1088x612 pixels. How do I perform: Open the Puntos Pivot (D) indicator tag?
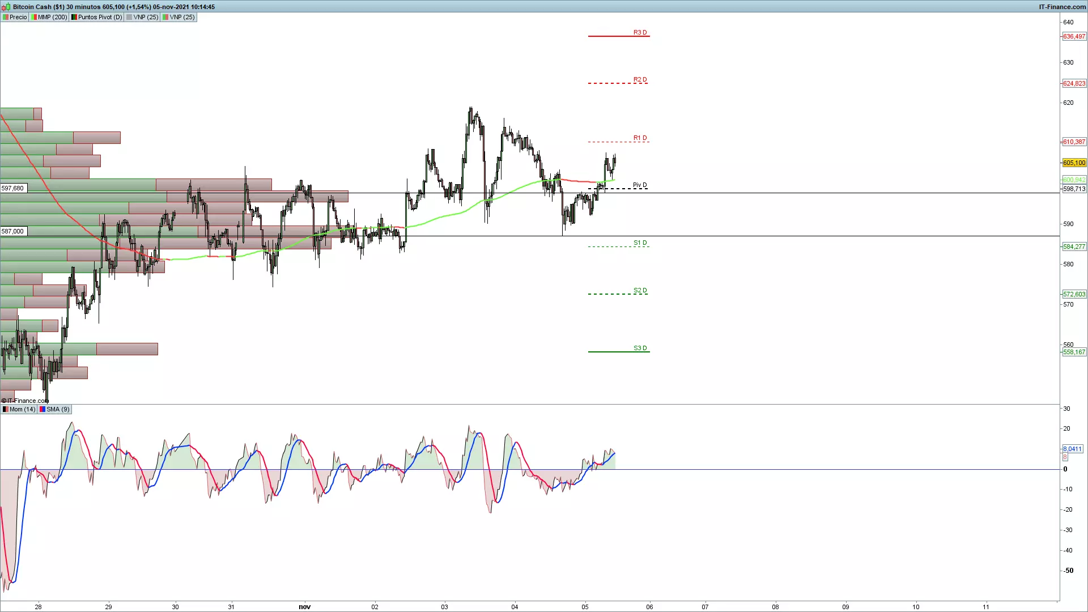point(96,17)
